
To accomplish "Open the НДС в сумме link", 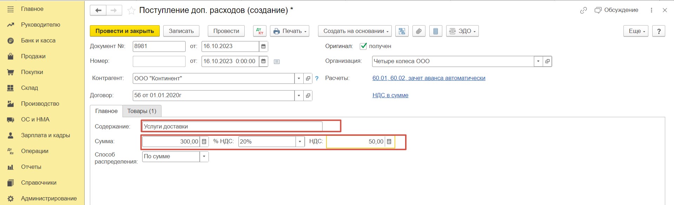I will pos(390,95).
